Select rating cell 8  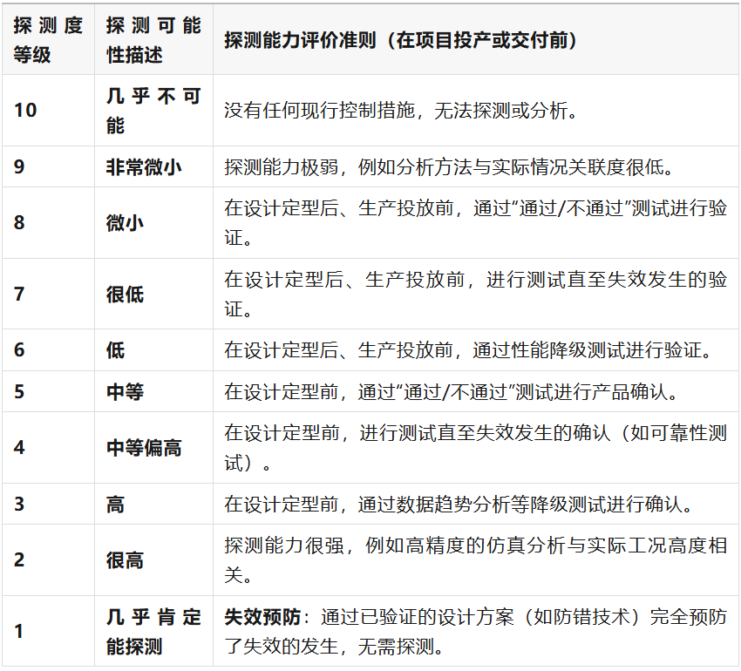48,222
